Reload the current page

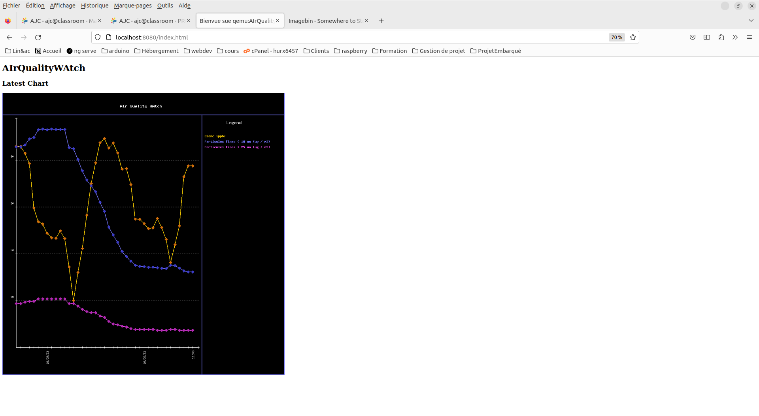38,38
